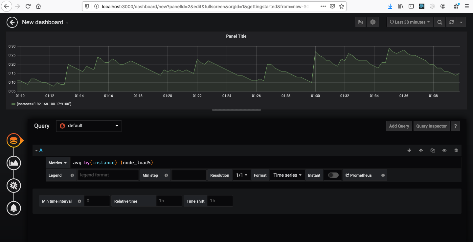Click browser back button
473x242 pixels.
[7, 6]
